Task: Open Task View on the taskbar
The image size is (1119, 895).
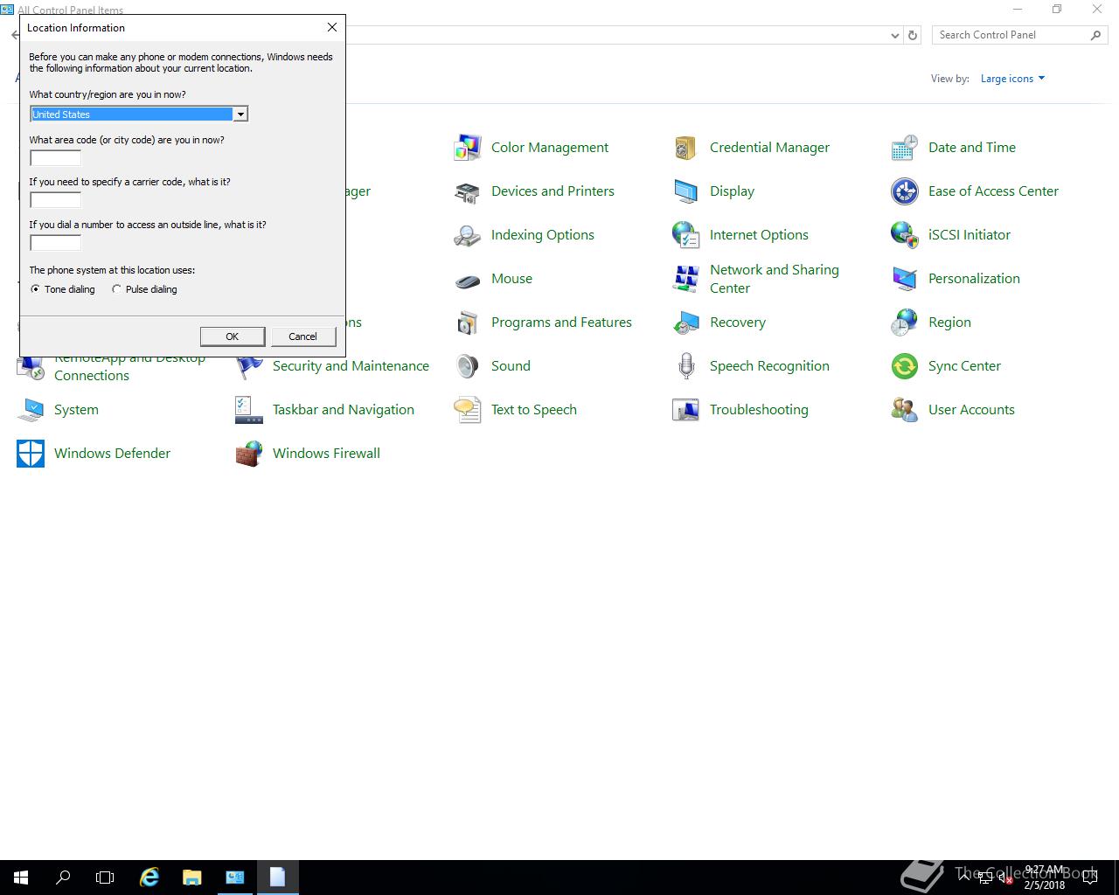Action: pyautogui.click(x=105, y=878)
